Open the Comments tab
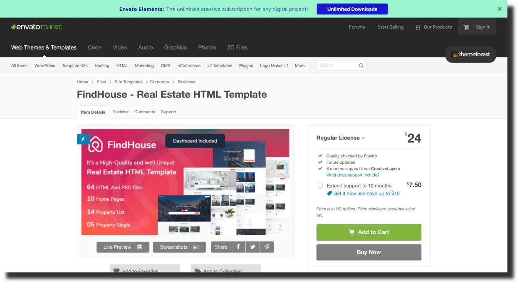 (x=145, y=112)
